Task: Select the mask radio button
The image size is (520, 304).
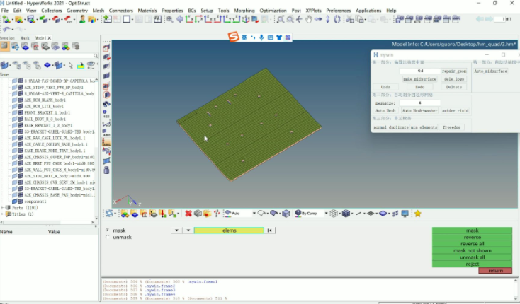Action: 107,230
